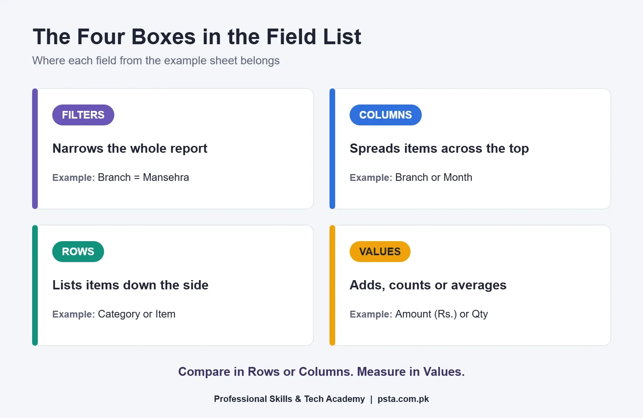643x418 pixels.
Task: Open the psta.com.pk link in footer
Action: coord(403,399)
